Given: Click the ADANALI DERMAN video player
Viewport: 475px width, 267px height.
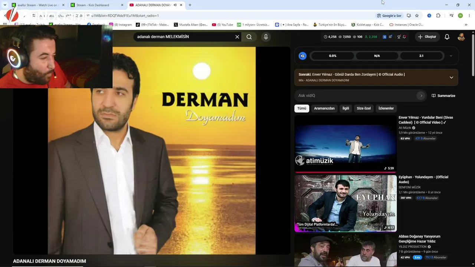Looking at the screenshot, I should [152, 151].
